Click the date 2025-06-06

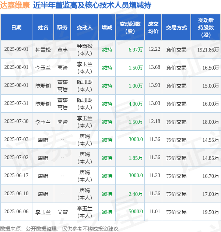click(x=16, y=212)
